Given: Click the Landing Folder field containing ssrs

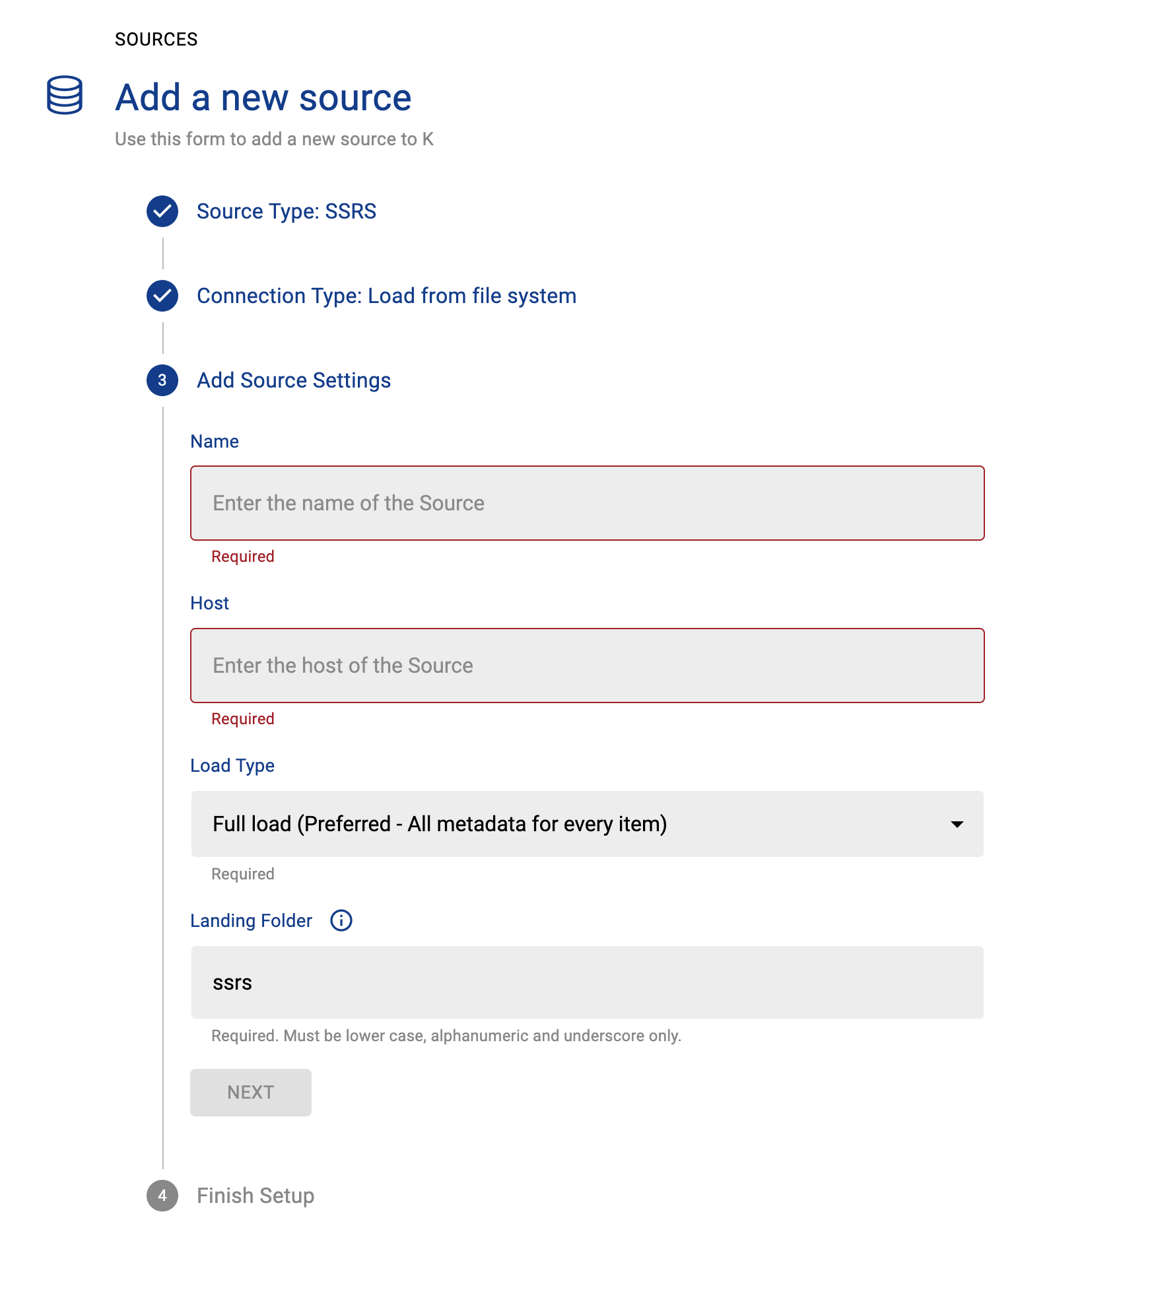Looking at the screenshot, I should click(587, 982).
